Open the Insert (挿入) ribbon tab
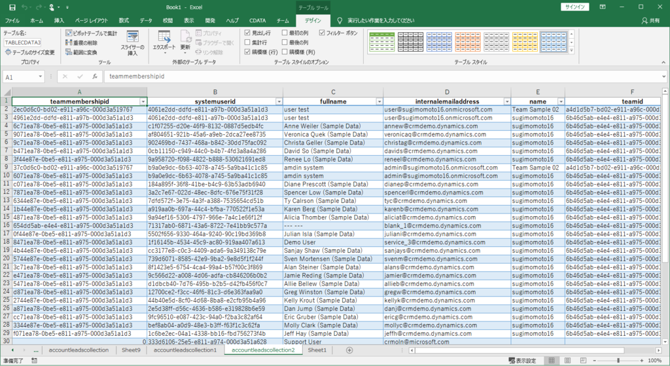 (x=59, y=20)
